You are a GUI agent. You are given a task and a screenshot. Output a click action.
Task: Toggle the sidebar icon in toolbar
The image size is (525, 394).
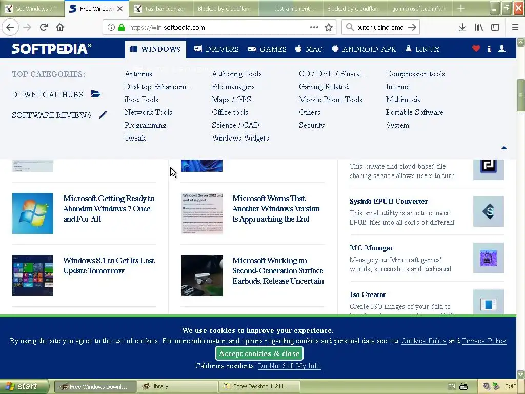(x=495, y=28)
